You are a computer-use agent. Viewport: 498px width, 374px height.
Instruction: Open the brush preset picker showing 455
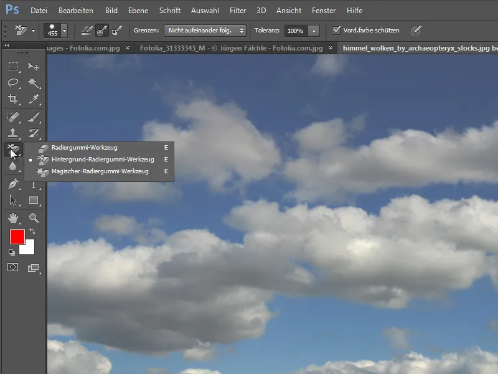[55, 31]
